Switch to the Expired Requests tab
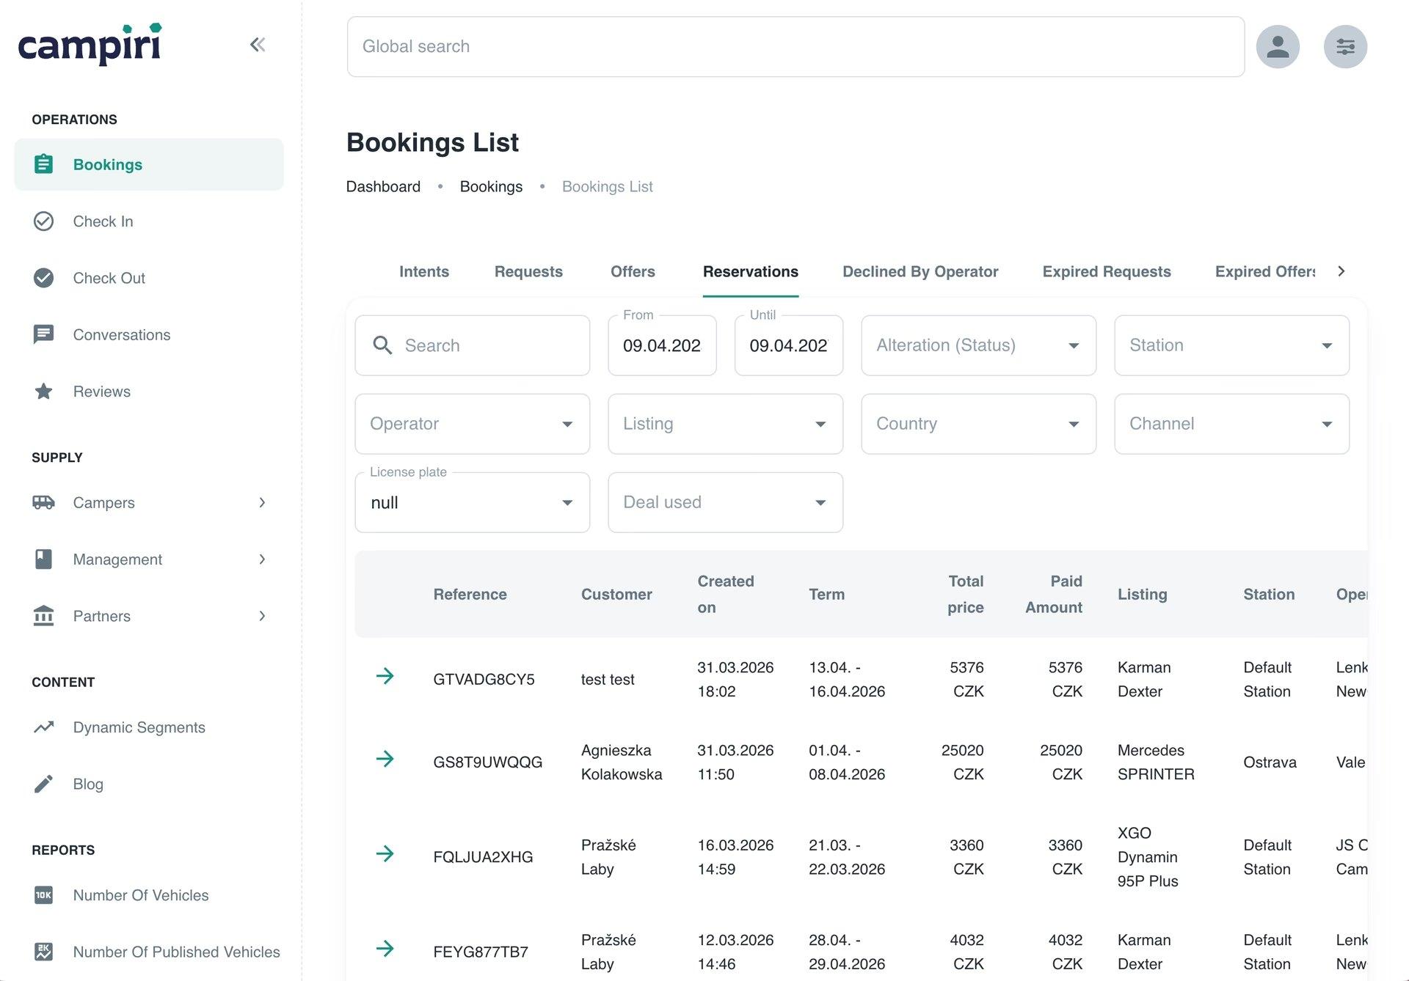The width and height of the screenshot is (1409, 981). [1107, 271]
